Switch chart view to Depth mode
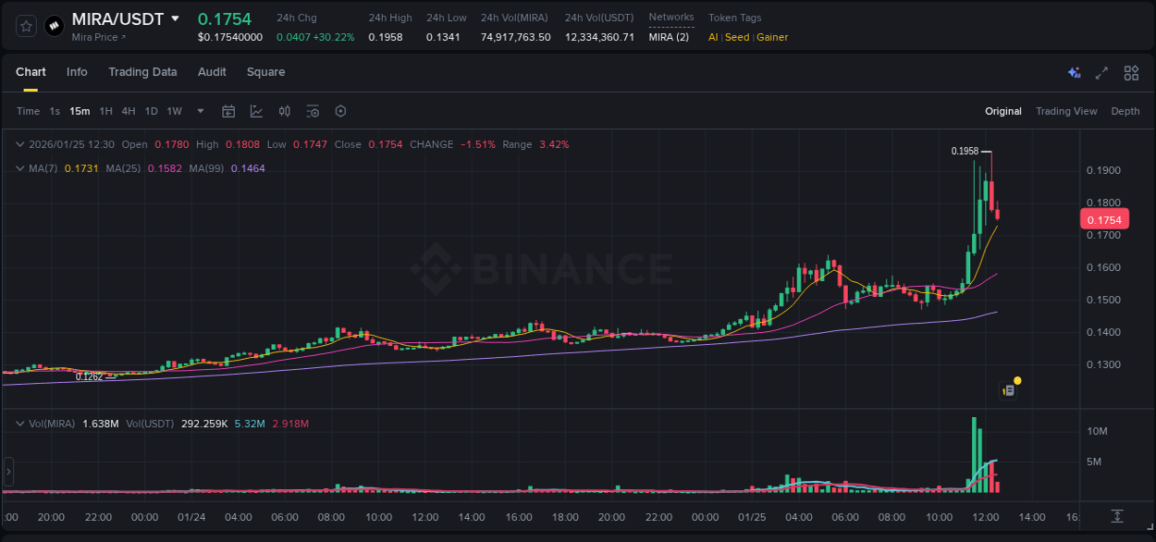The height and width of the screenshot is (542, 1156). (1125, 111)
